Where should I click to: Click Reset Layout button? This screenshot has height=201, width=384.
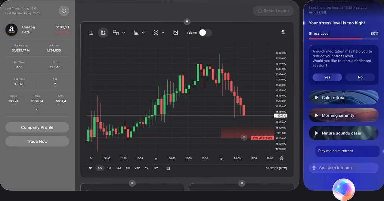pyautogui.click(x=273, y=11)
